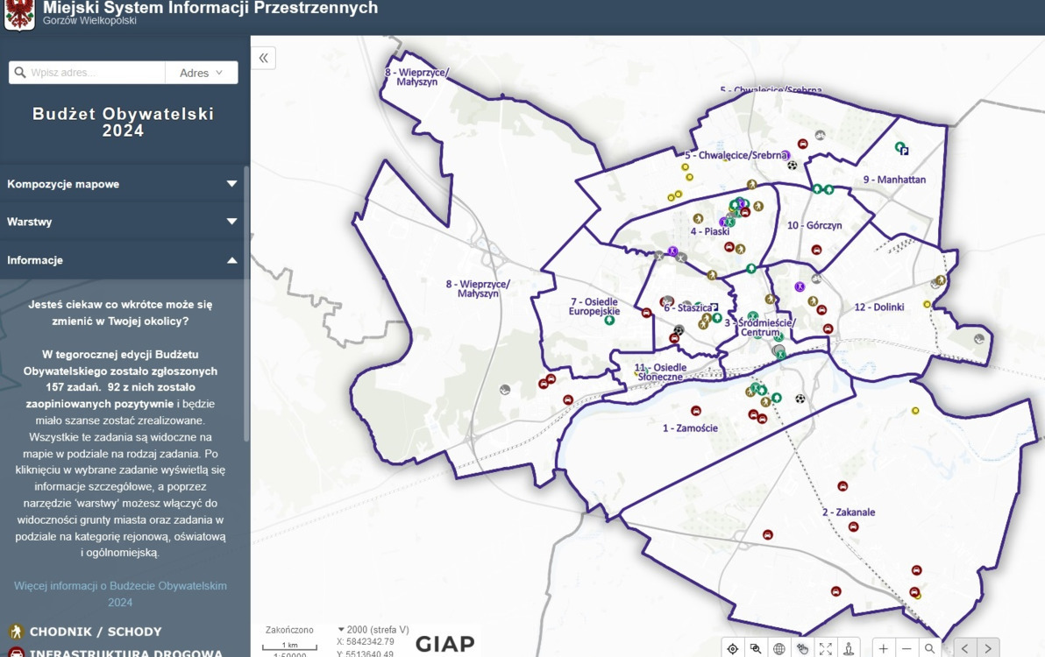The height and width of the screenshot is (657, 1045).
Task: Open street view person icon
Action: [849, 648]
